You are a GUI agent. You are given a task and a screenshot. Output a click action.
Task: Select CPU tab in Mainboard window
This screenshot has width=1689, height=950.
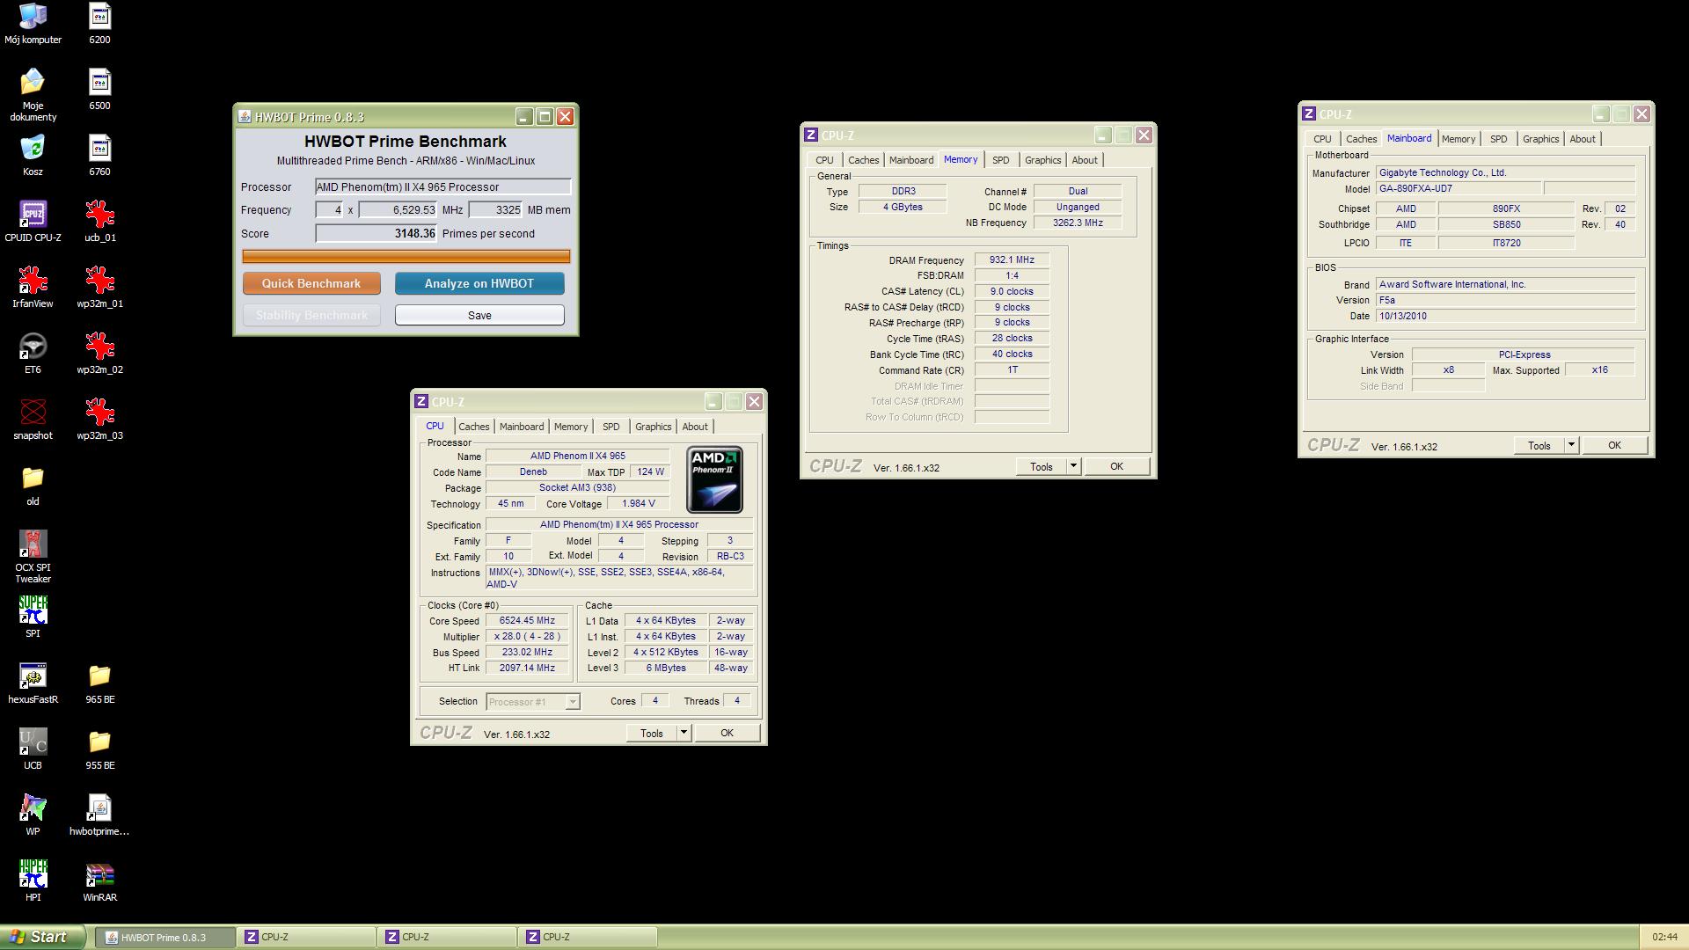coord(1322,139)
